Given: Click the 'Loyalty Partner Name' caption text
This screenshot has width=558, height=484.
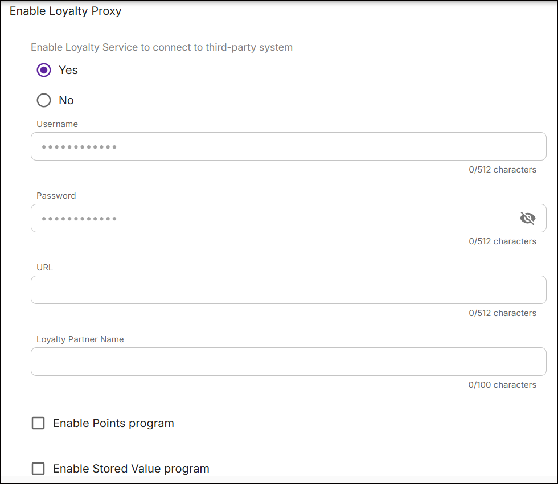Looking at the screenshot, I should [80, 339].
